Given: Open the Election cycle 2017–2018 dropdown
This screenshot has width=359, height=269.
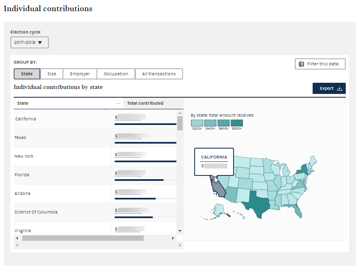Looking at the screenshot, I should [x=29, y=43].
